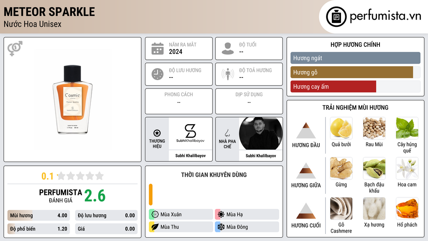This screenshot has height=241, width=428.
Task: Click the Cosmic Meteor Sparkle bottle image
Action: click(72, 100)
